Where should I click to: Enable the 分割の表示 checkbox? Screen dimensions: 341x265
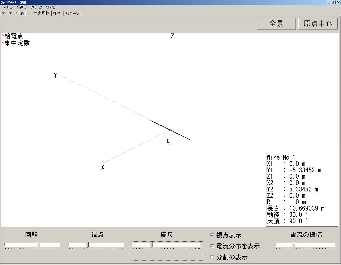click(x=212, y=257)
